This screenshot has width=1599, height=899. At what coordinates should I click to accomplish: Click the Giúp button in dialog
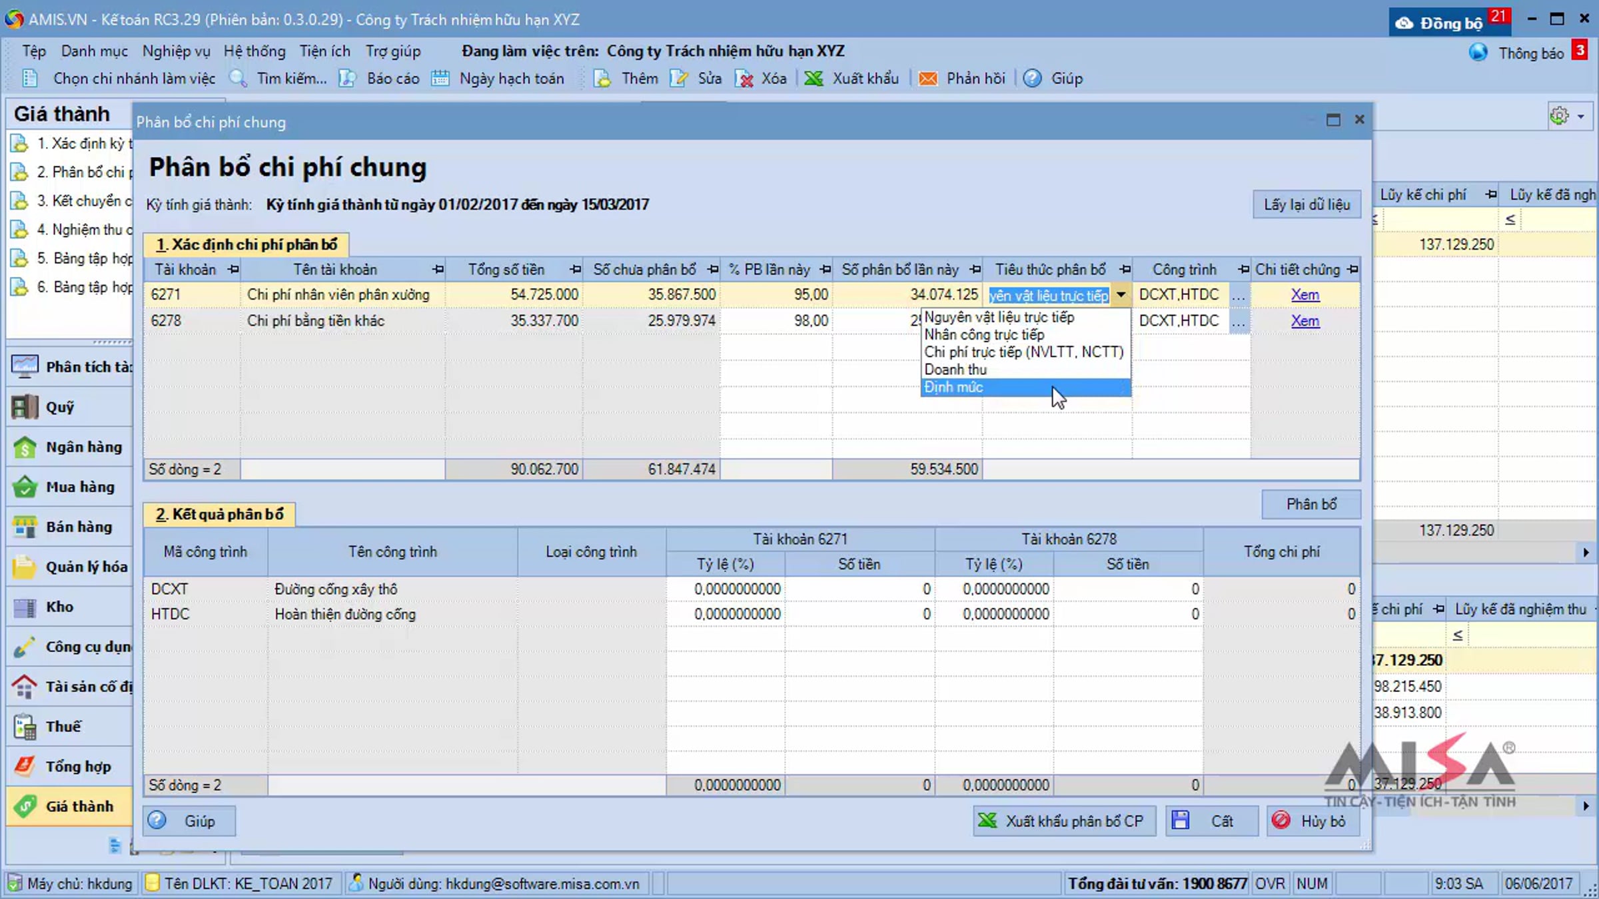point(189,821)
